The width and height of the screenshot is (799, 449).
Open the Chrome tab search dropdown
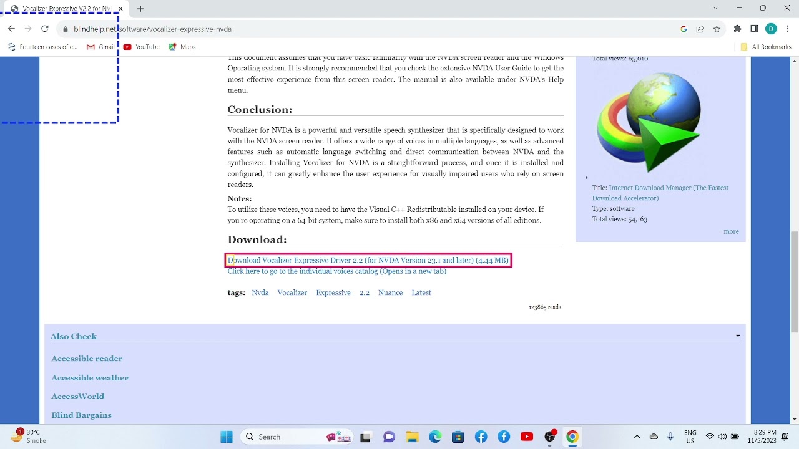(x=715, y=8)
